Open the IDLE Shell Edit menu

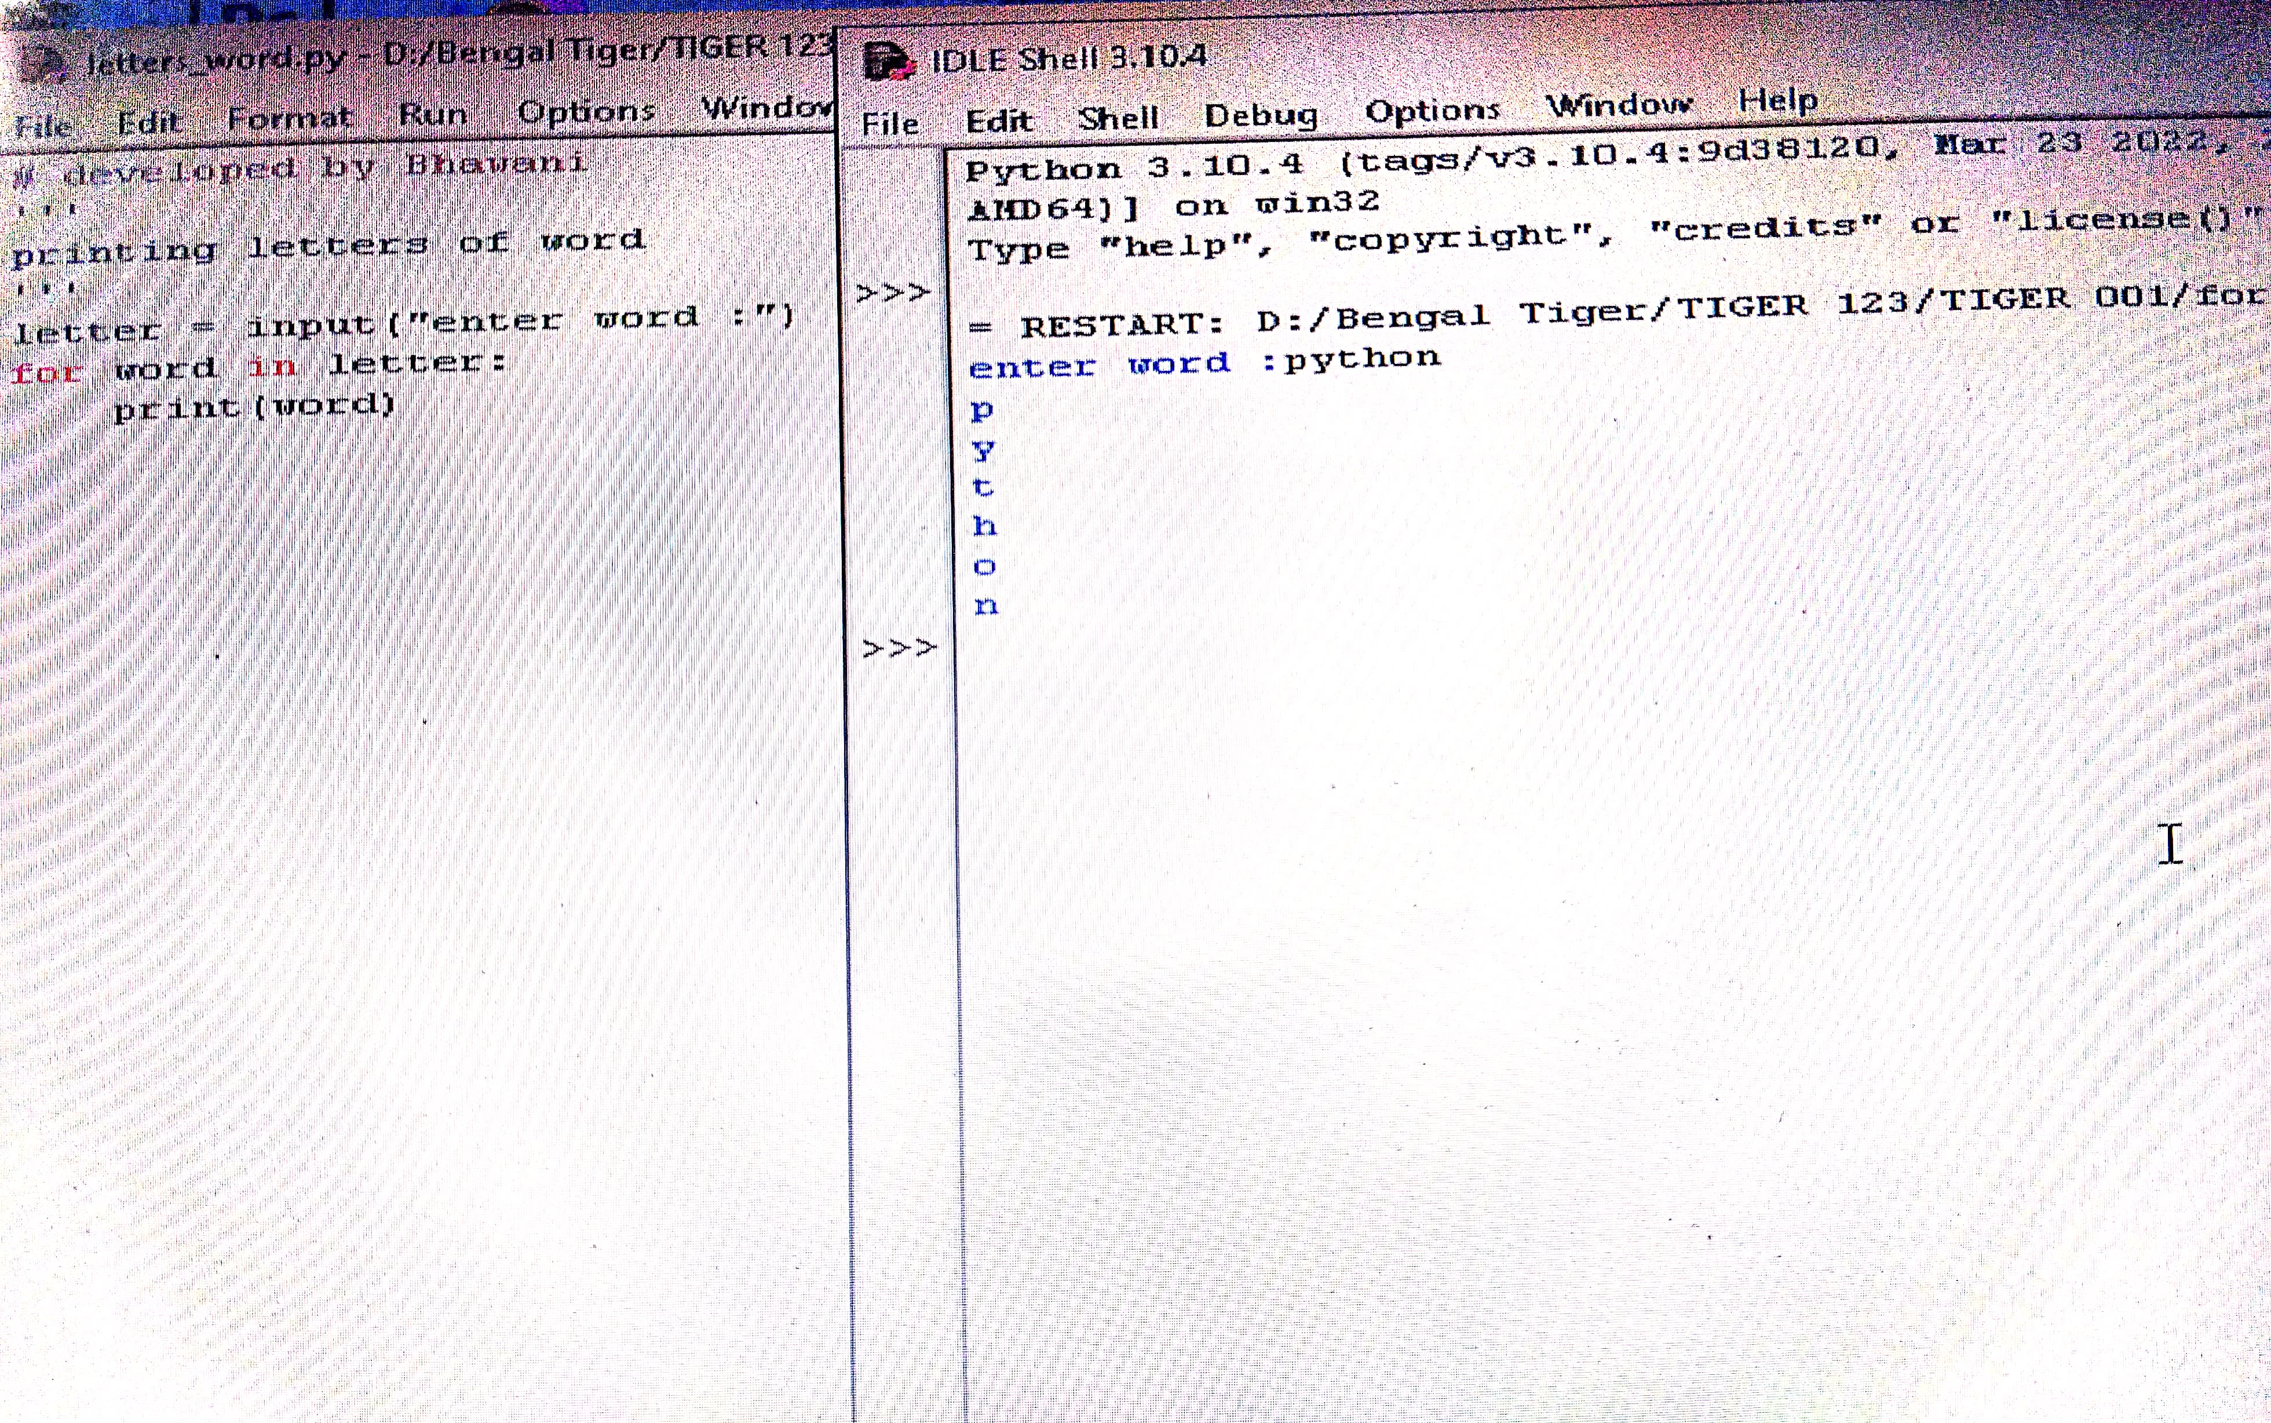click(x=999, y=121)
